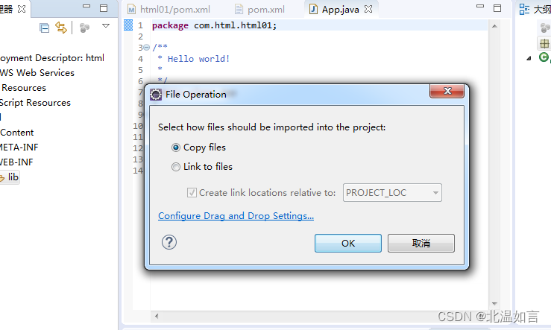The height and width of the screenshot is (330, 551).
Task: Click the Collapse All icon in explorer toolbar
Action: coord(44,28)
